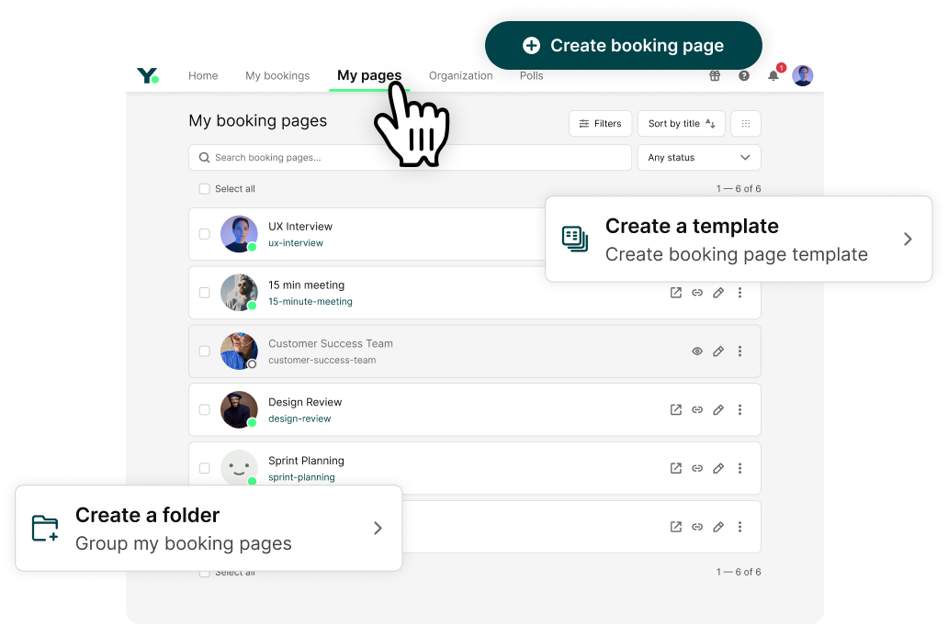Check notifications with the bell icon
The width and height of the screenshot is (948, 625).
pyautogui.click(x=773, y=76)
